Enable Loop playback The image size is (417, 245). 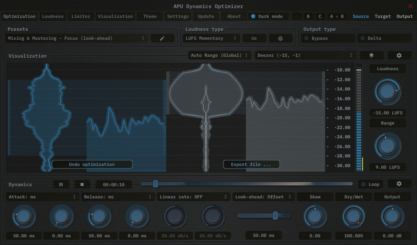[x=370, y=184]
